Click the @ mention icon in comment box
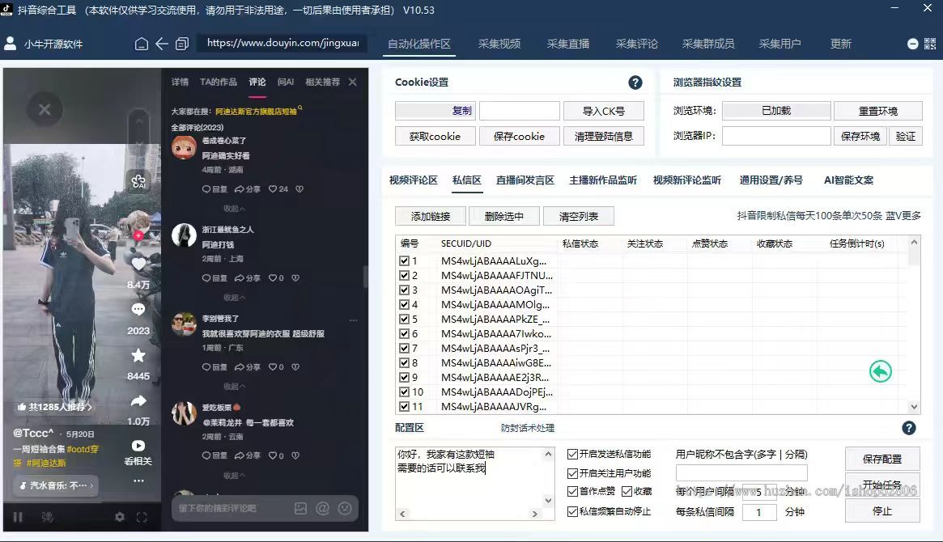This screenshot has height=542, width=943. pos(323,508)
